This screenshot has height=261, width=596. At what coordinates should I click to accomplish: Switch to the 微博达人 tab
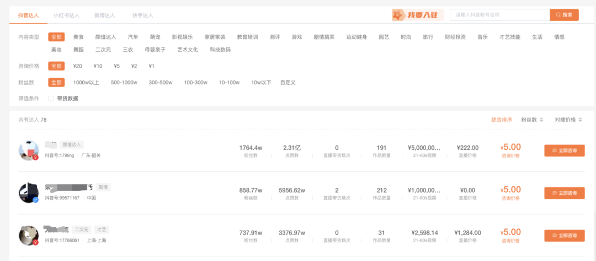pyautogui.click(x=104, y=15)
